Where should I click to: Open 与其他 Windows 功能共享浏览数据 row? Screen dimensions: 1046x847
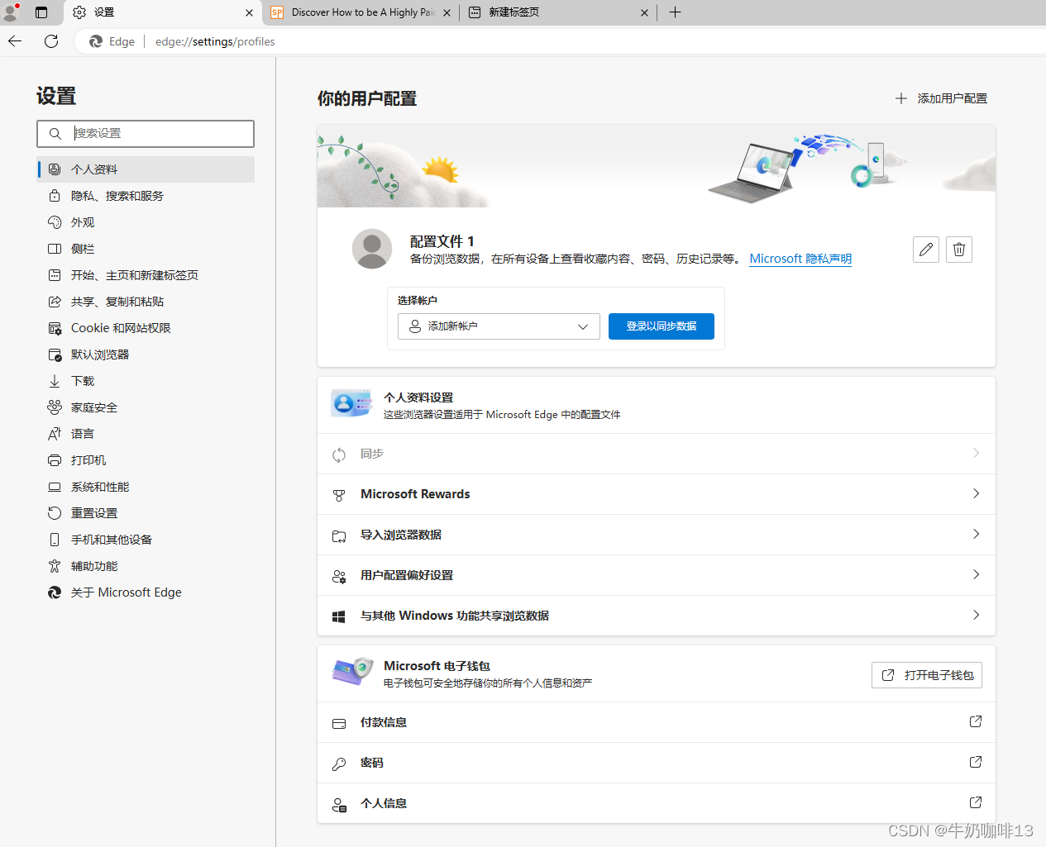[x=657, y=616]
